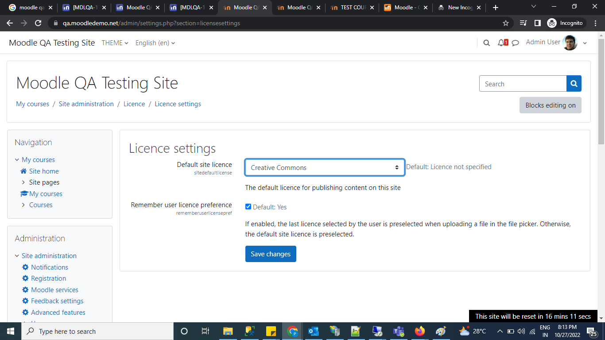Image resolution: width=605 pixels, height=340 pixels.
Task: Click Save changes button
Action: click(271, 254)
